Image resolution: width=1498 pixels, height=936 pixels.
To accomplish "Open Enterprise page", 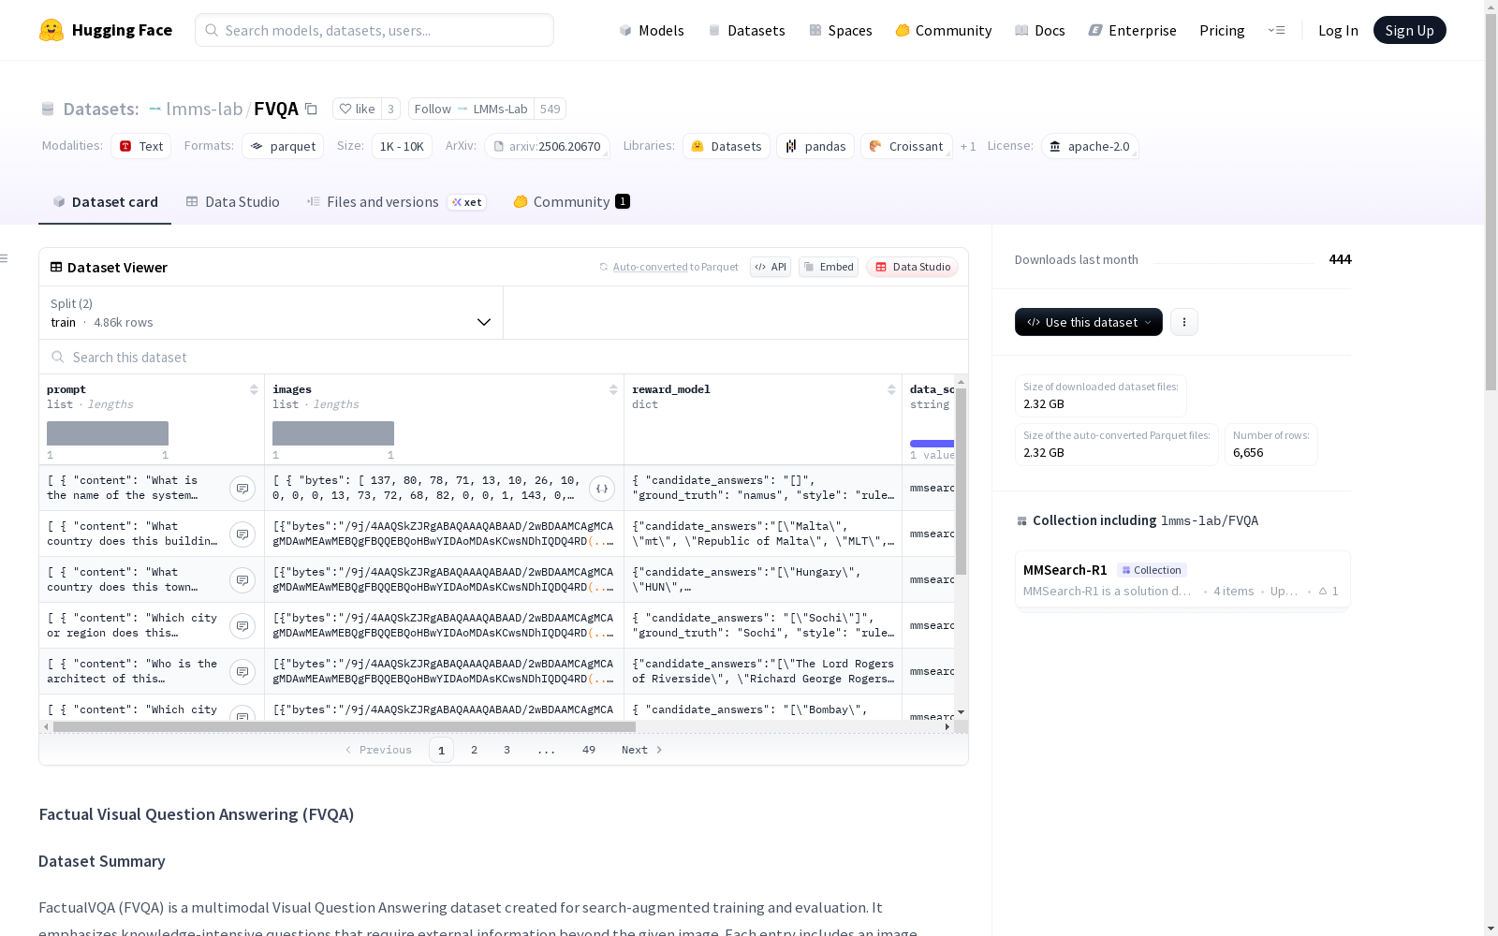I will 1133,30.
